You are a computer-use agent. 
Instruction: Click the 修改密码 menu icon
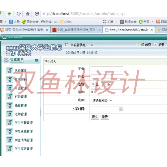10,79
